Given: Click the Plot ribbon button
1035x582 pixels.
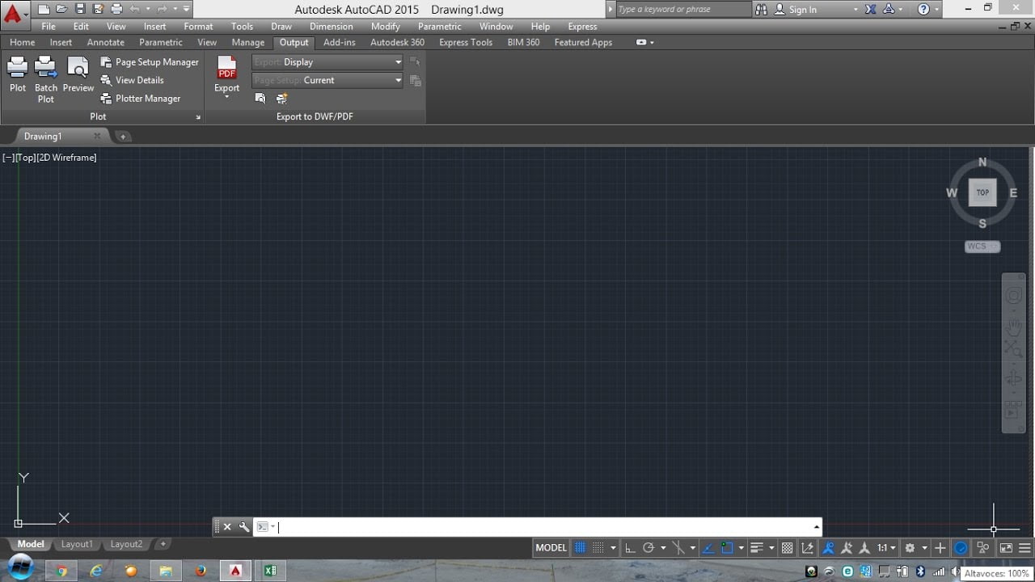Looking at the screenshot, I should click(18, 74).
